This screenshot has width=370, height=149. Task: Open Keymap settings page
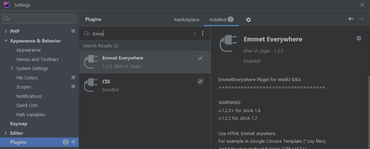click(18, 124)
